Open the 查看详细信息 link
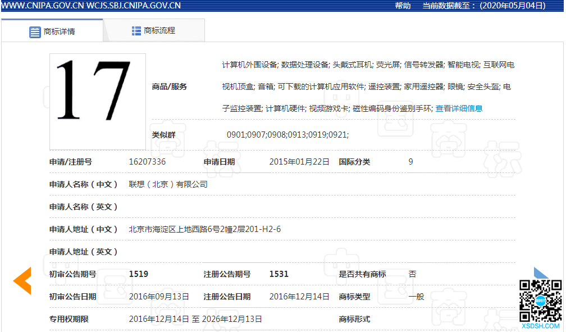 click(459, 108)
